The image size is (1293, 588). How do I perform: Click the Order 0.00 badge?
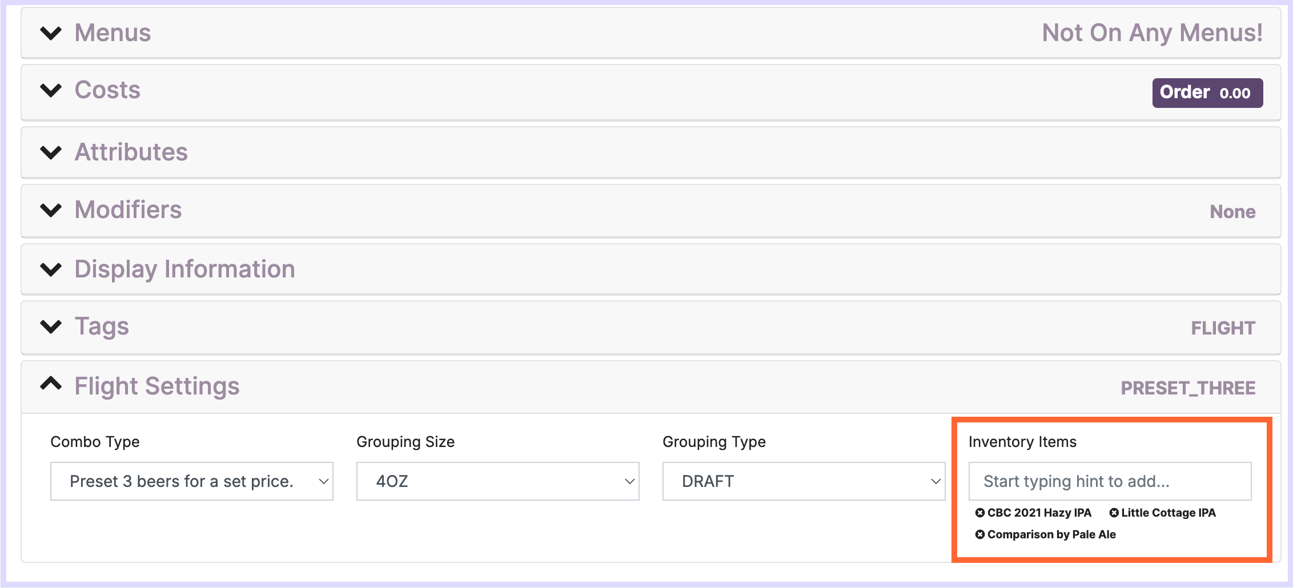tap(1207, 92)
